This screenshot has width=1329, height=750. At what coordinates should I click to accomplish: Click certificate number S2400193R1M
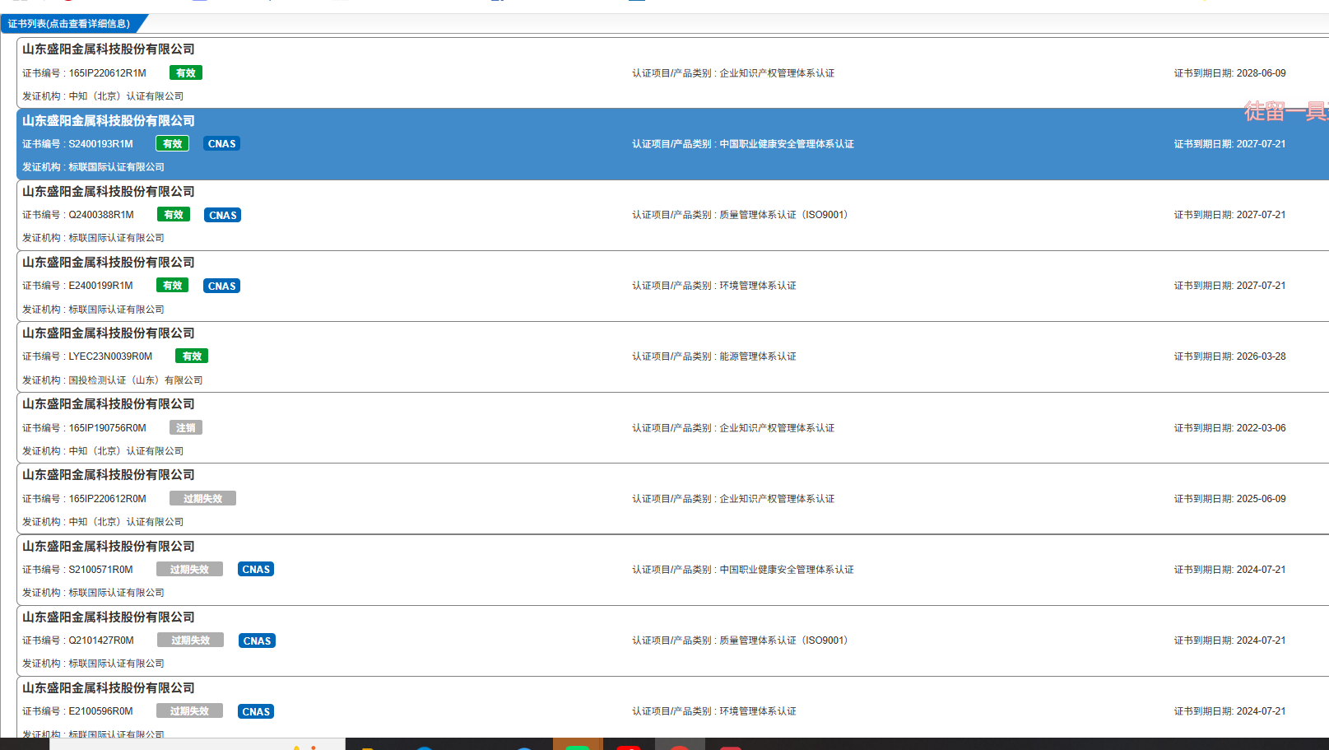[100, 144]
